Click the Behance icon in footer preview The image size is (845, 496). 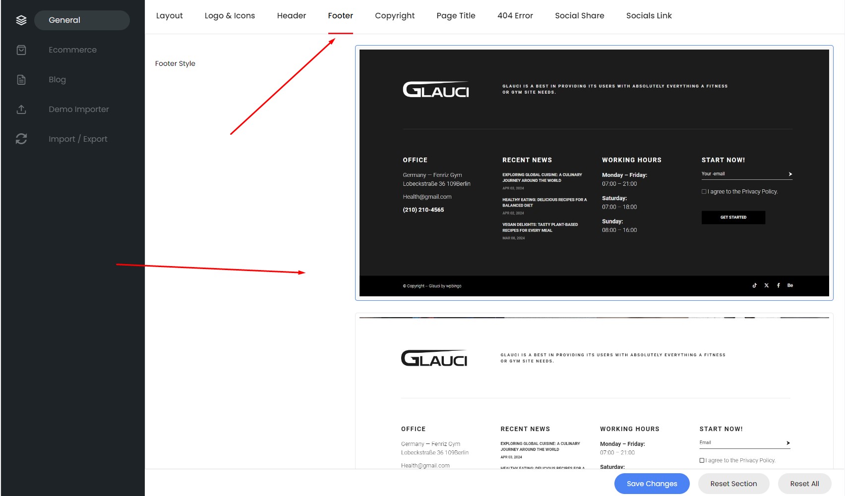pos(790,285)
